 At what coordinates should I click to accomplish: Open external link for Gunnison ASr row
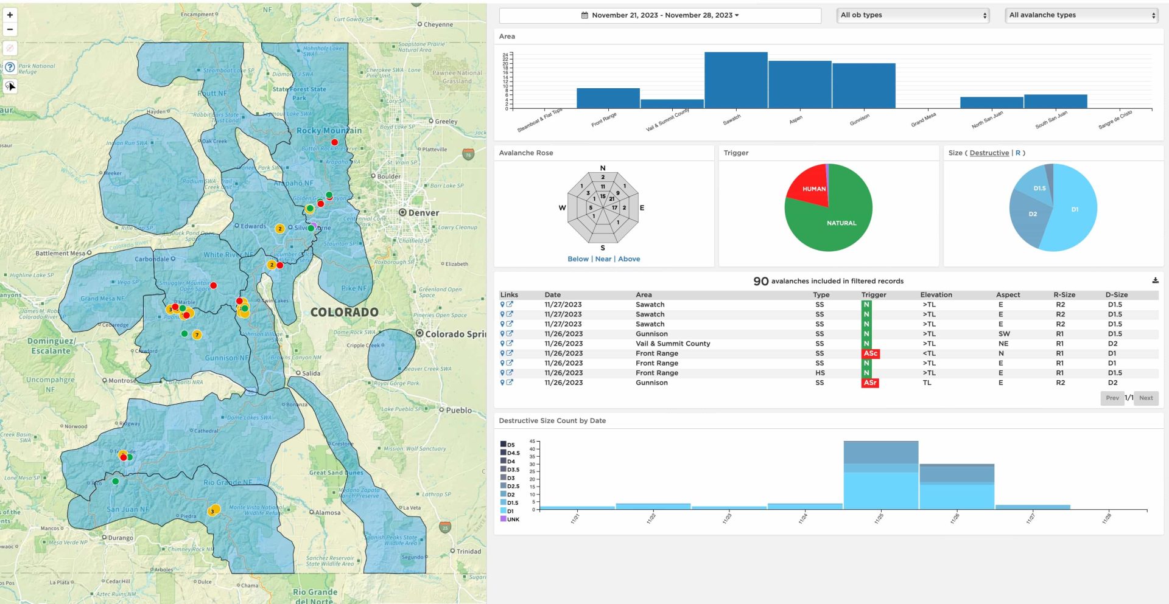(510, 383)
